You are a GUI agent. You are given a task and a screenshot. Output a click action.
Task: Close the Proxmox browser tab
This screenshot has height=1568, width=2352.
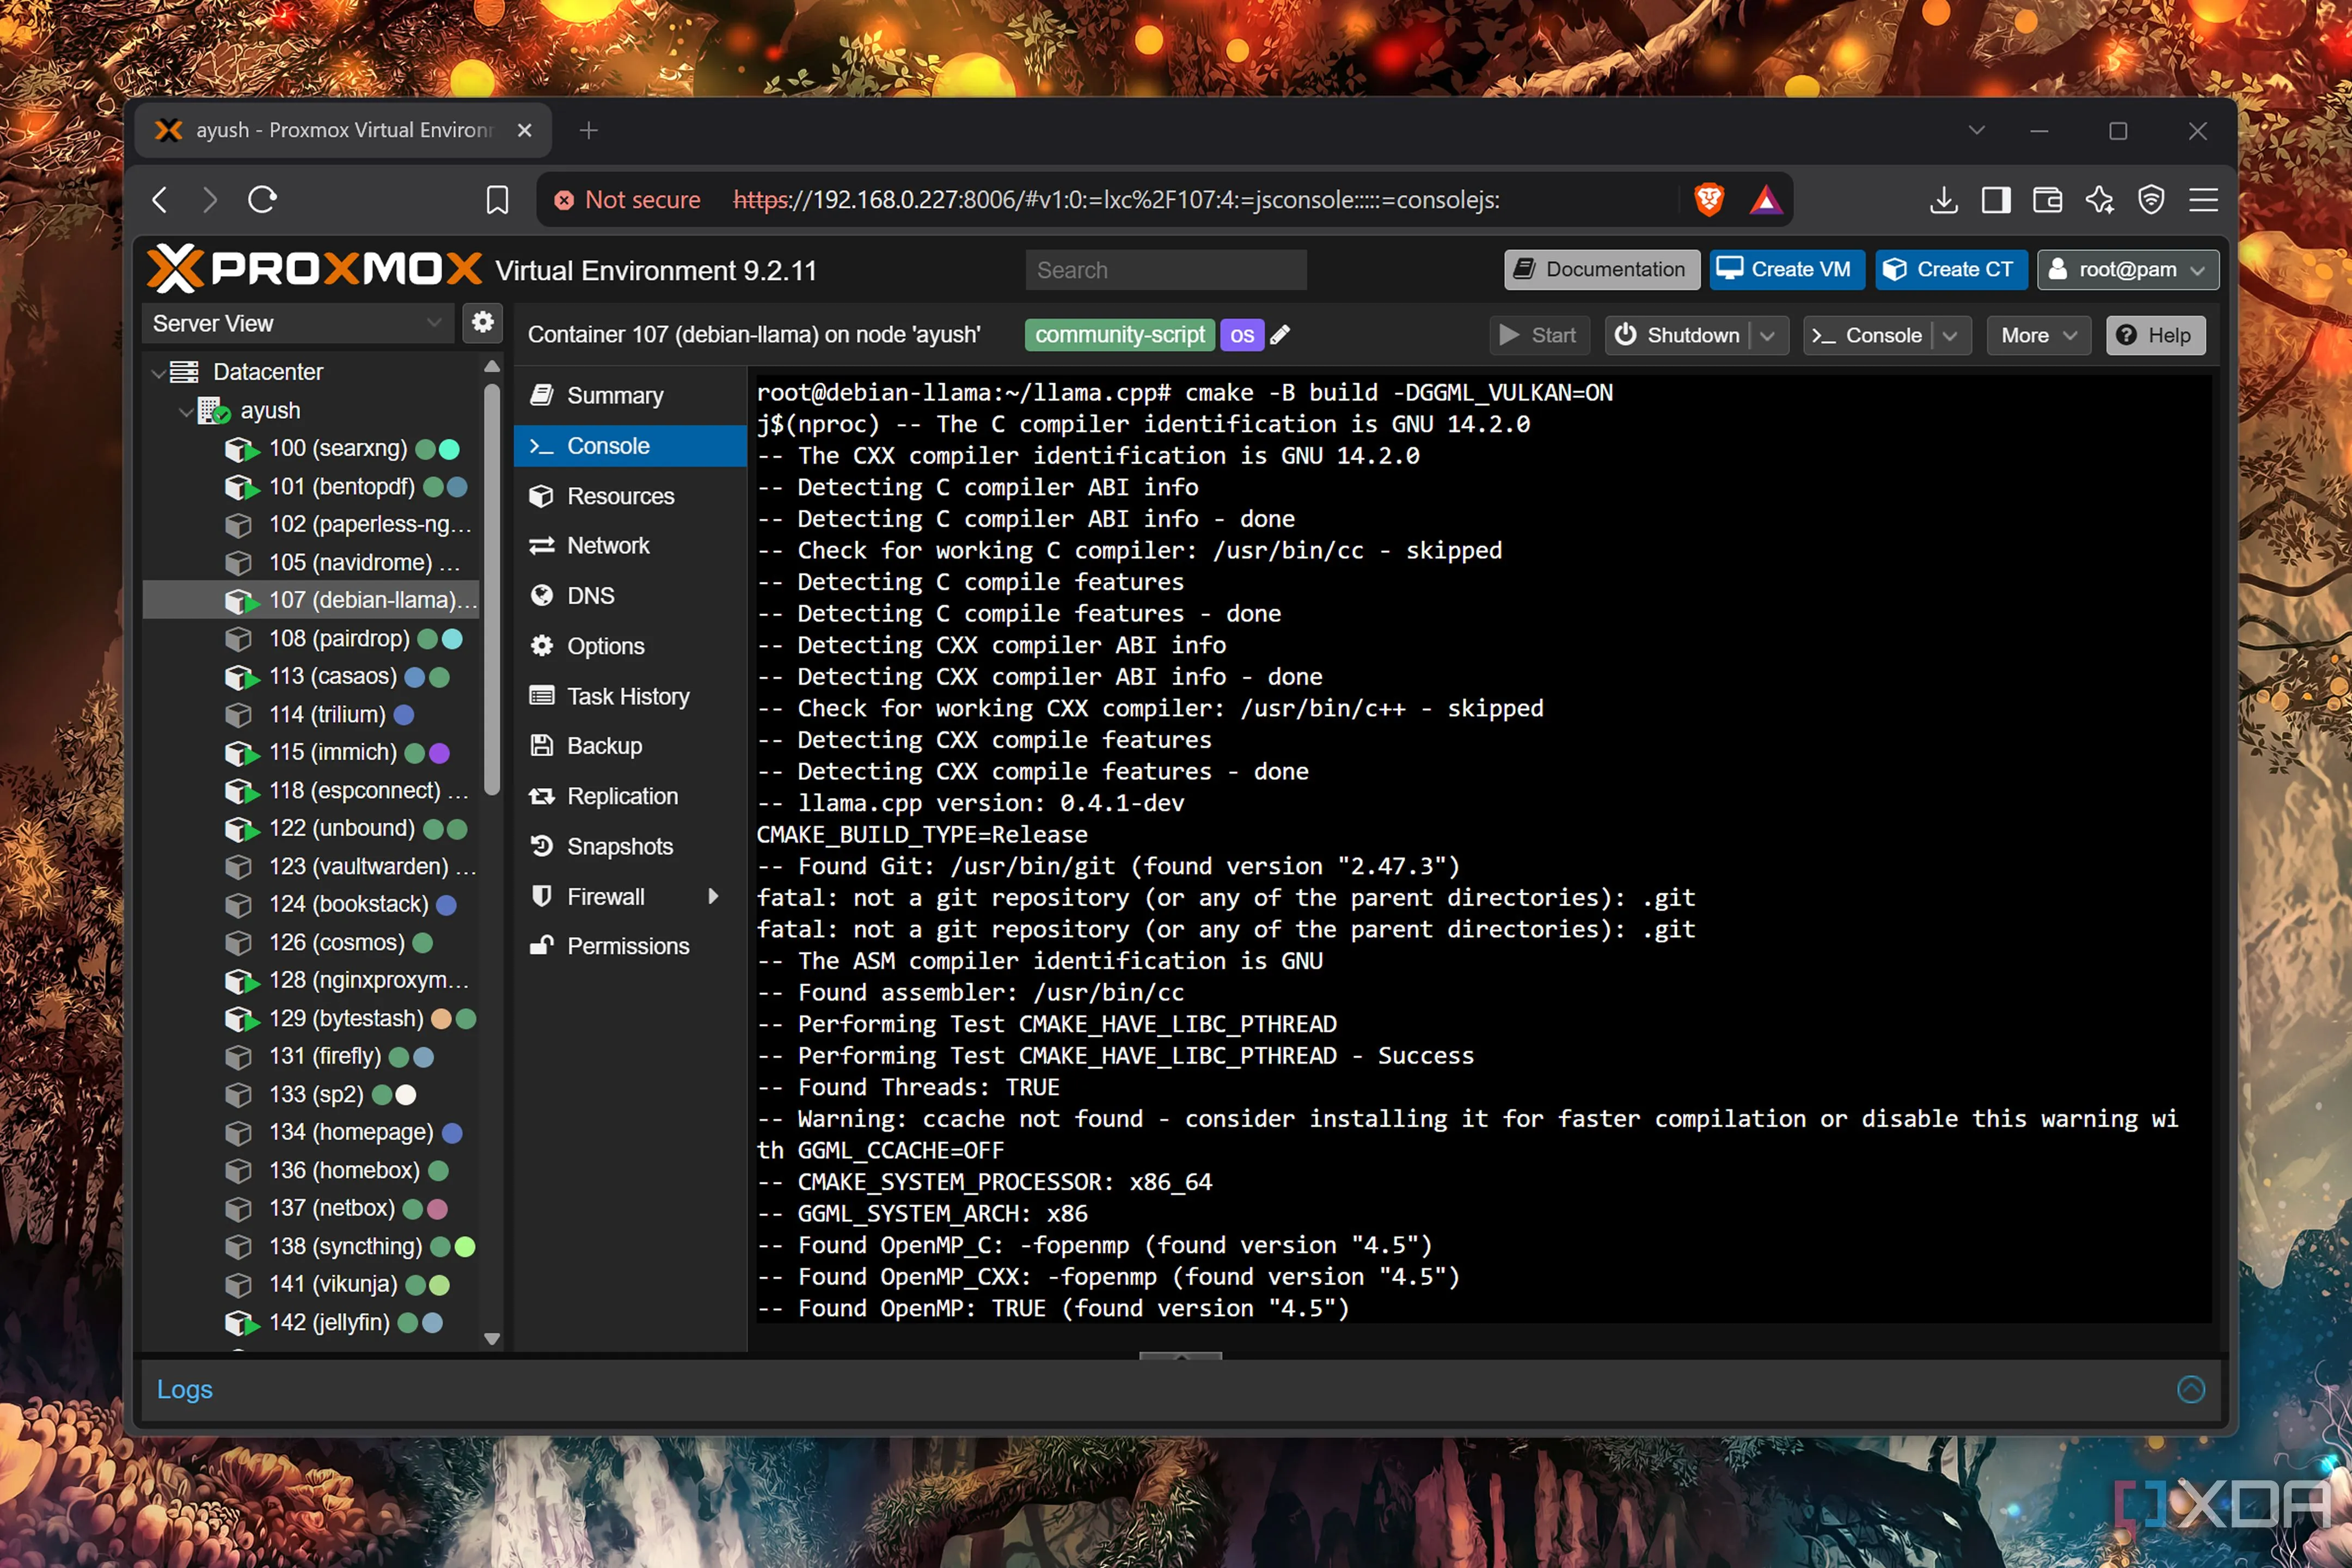click(524, 130)
